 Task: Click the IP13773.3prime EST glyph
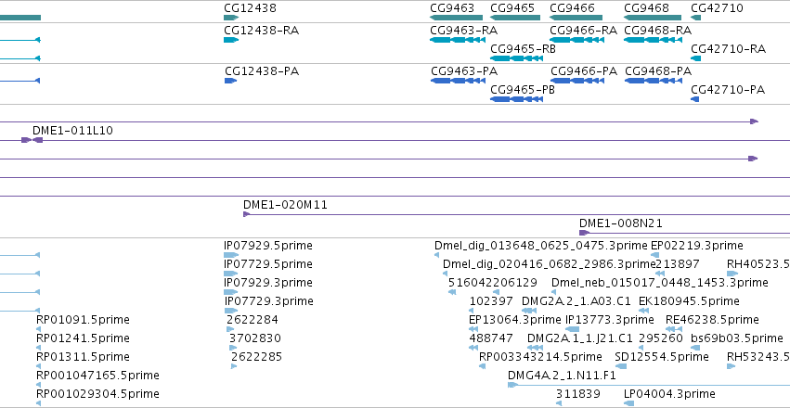pos(573,329)
